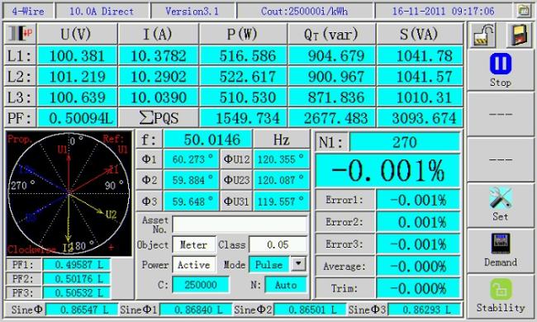Open the Demand meter icon

[501, 244]
